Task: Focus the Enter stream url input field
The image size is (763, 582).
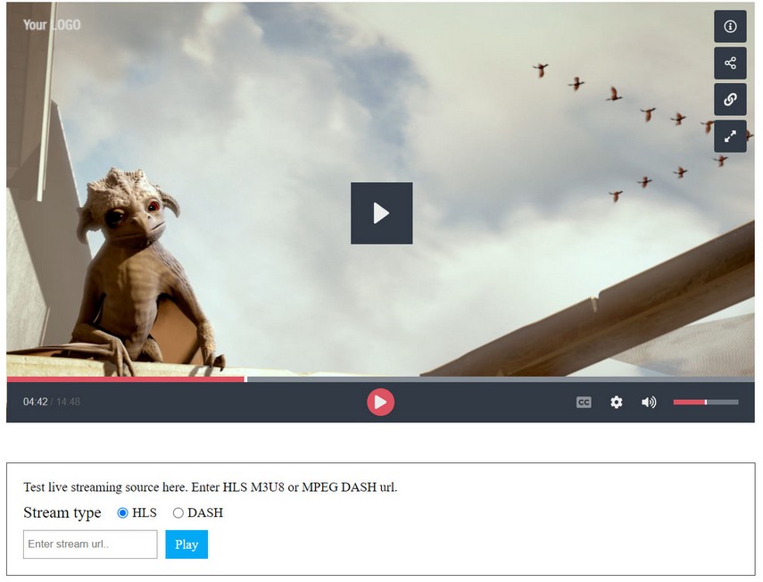Action: click(90, 544)
